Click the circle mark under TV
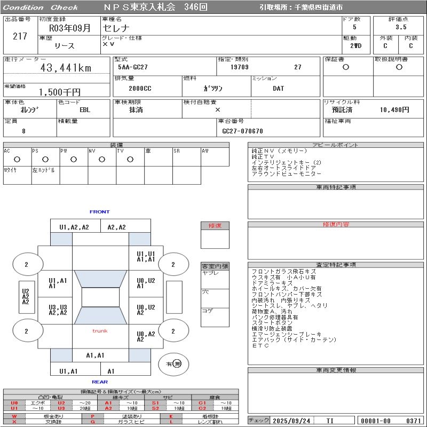The height and width of the screenshot is (427, 427). point(130,159)
